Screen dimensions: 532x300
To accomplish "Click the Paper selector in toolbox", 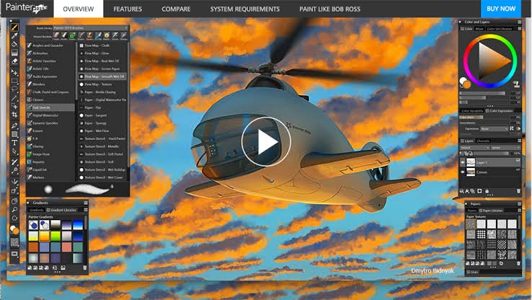I will tap(14, 242).
